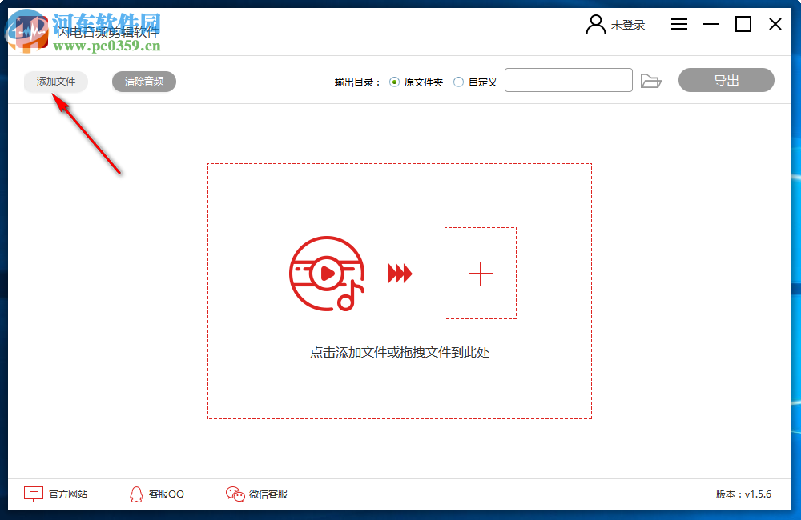Click the plus icon in the dashed box
The height and width of the screenshot is (520, 801).
[480, 274]
